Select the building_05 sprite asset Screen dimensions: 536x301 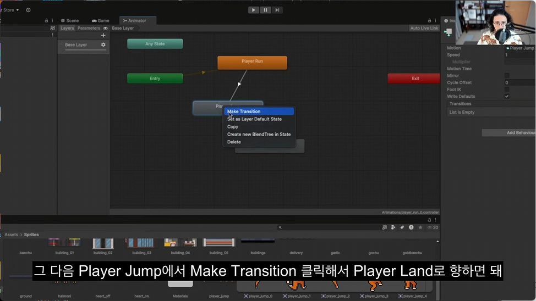(x=219, y=247)
